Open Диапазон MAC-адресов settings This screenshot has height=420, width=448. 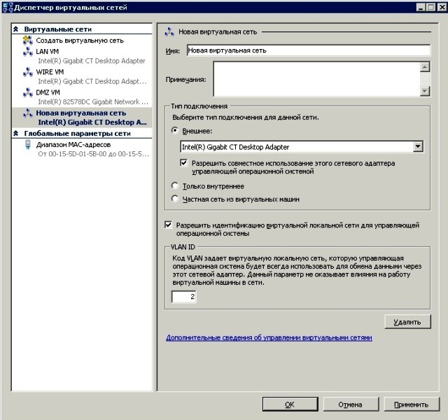click(x=73, y=145)
